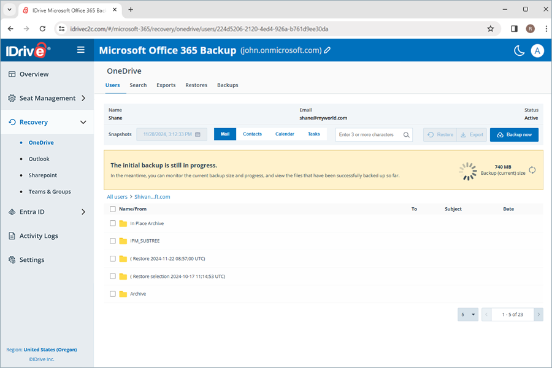Select the Tasks tab

tap(313, 134)
